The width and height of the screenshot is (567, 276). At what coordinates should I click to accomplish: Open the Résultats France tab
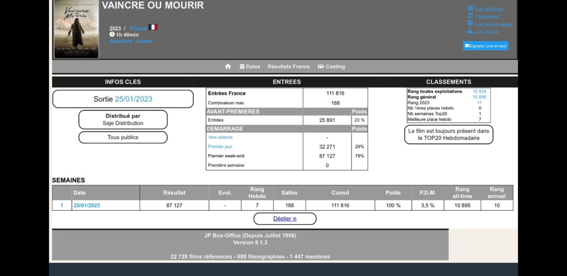(289, 67)
